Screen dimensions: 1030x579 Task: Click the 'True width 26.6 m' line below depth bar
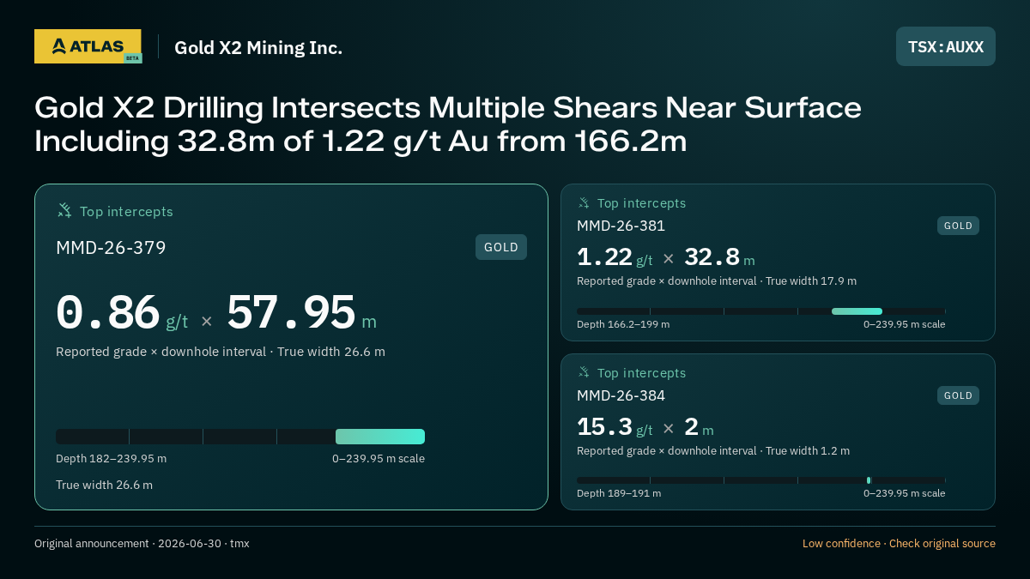(104, 486)
